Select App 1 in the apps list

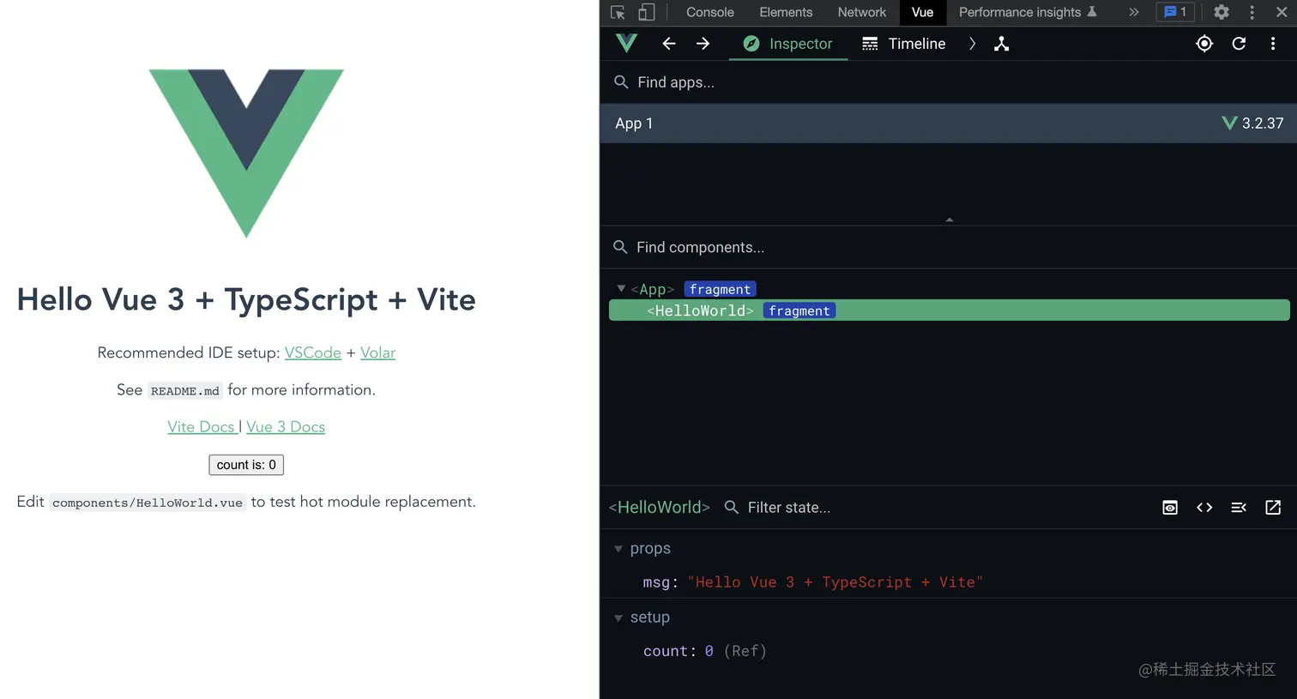tap(948, 124)
